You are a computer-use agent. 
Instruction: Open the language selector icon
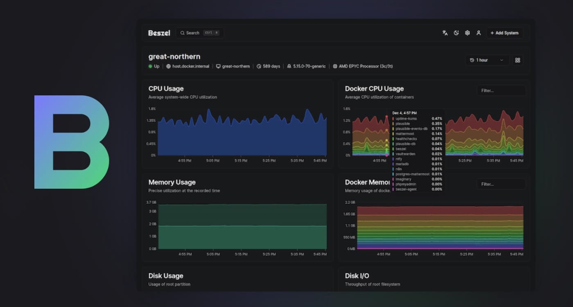point(445,33)
